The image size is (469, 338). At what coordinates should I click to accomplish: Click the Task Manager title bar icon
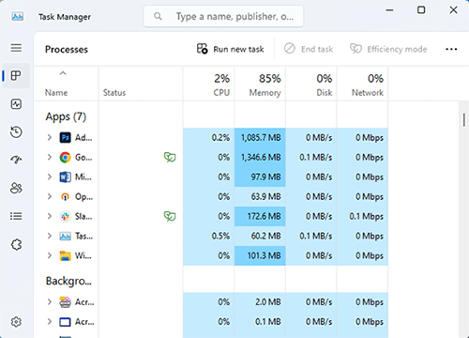18,16
